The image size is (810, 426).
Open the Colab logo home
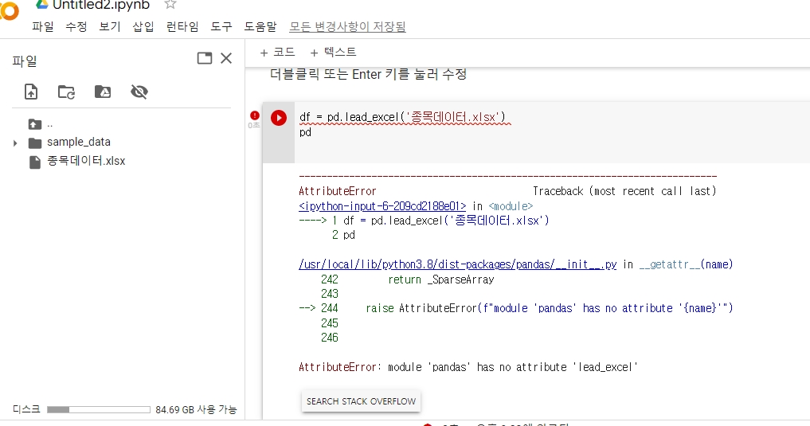[8, 10]
